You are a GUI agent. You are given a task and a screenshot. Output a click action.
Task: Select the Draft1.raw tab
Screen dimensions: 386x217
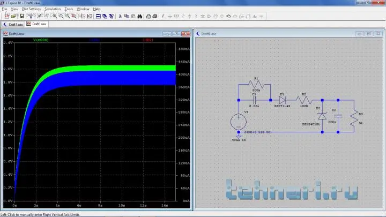[x=39, y=24]
